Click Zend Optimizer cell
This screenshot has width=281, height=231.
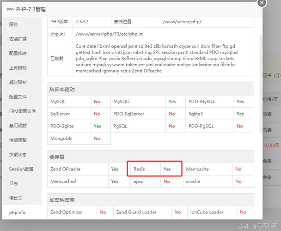(x=72, y=212)
